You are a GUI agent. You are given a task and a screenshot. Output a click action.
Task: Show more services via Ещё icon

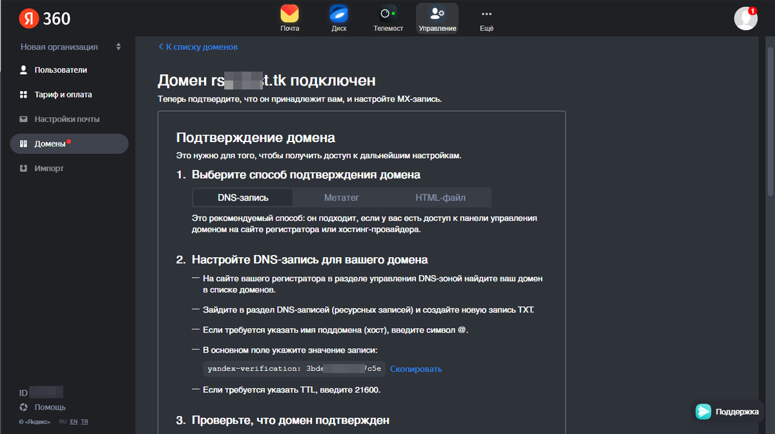click(487, 14)
